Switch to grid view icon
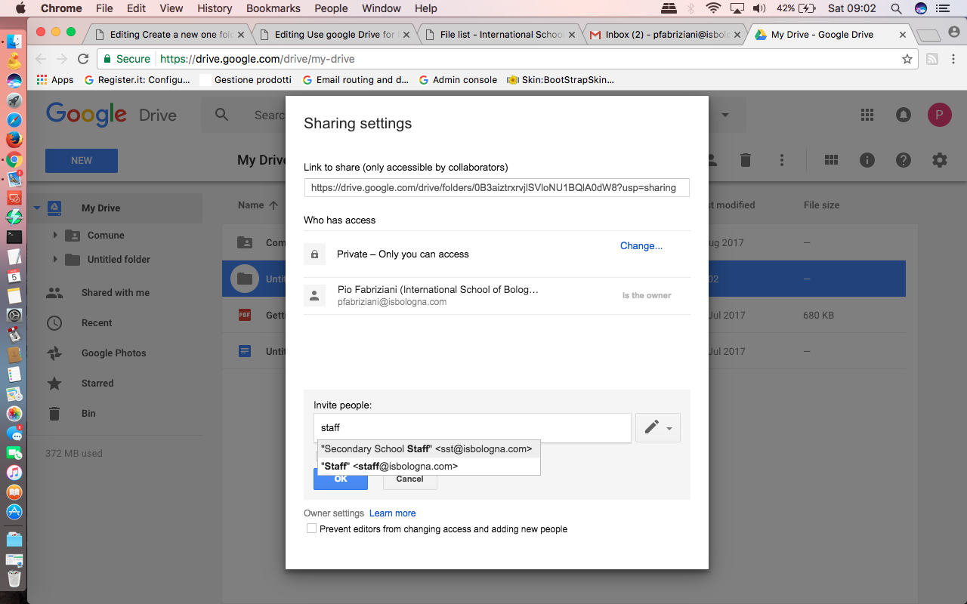967x604 pixels. 832,160
